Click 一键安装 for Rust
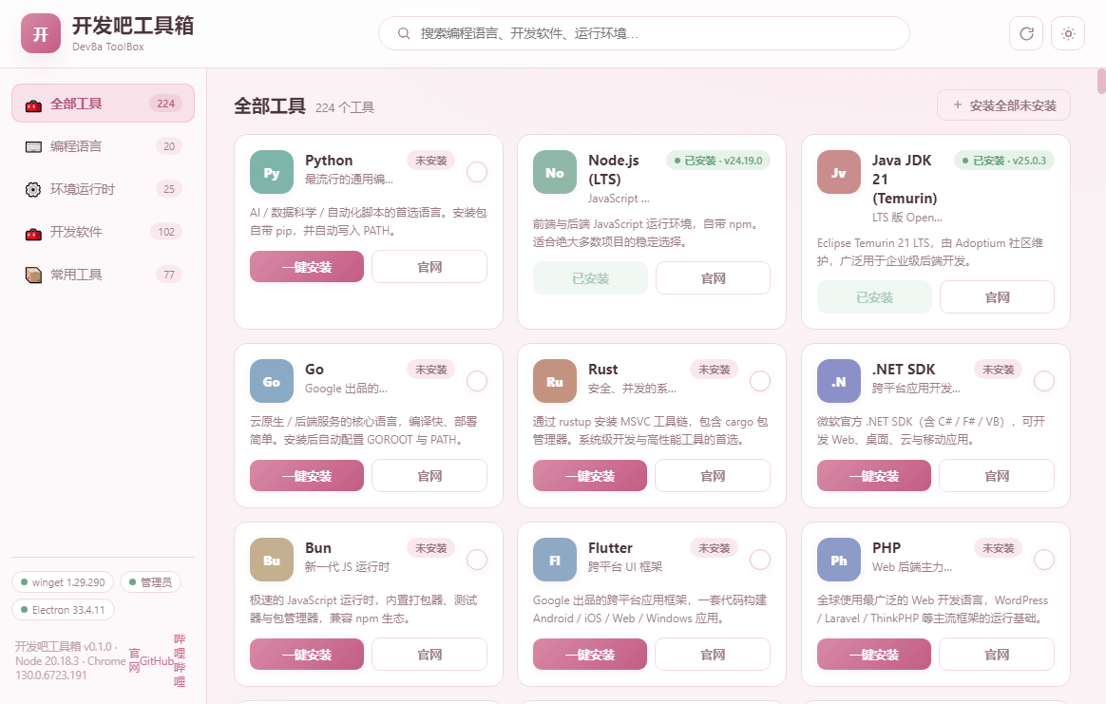 (x=590, y=475)
